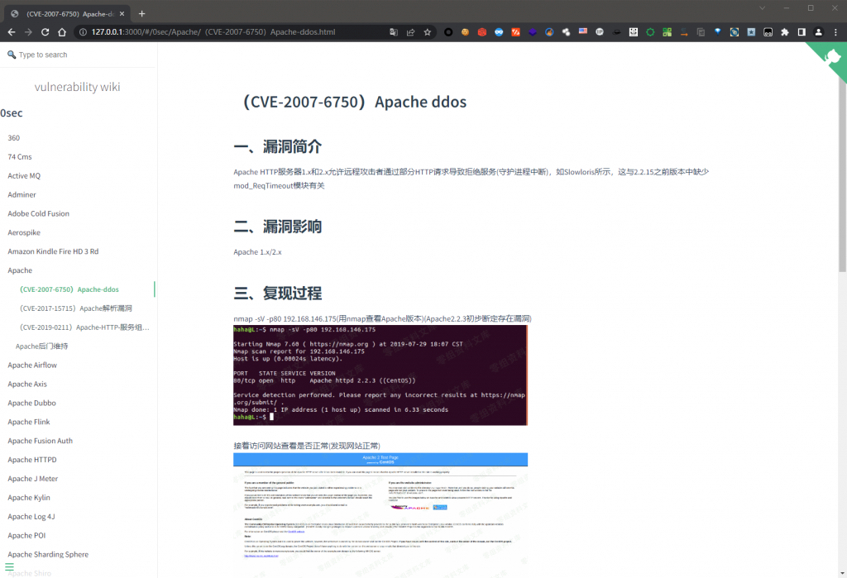This screenshot has height=578, width=847.
Task: Open Apache Flink in the sidebar
Action: tap(29, 422)
